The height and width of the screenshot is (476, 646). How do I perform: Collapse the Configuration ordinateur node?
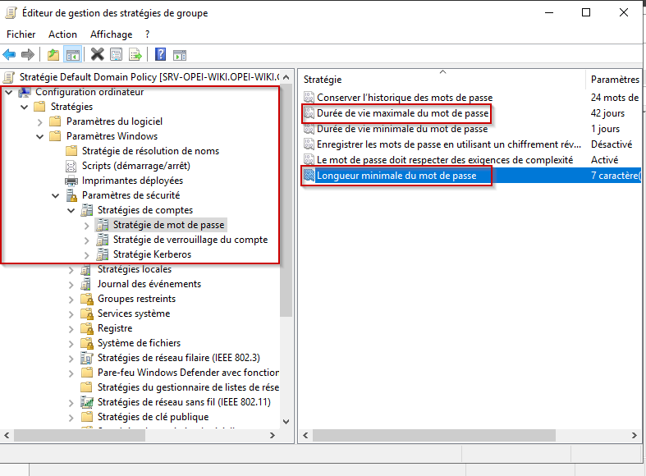(9, 92)
